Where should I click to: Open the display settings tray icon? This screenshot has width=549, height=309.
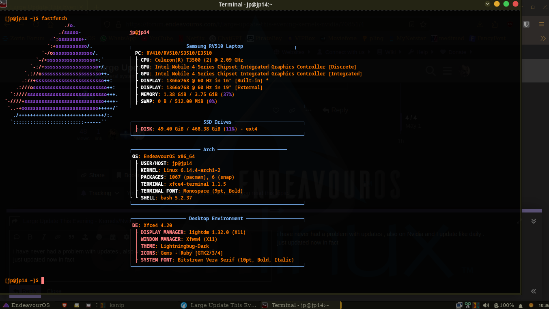(459, 305)
